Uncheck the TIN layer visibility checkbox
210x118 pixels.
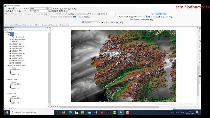[9, 35]
